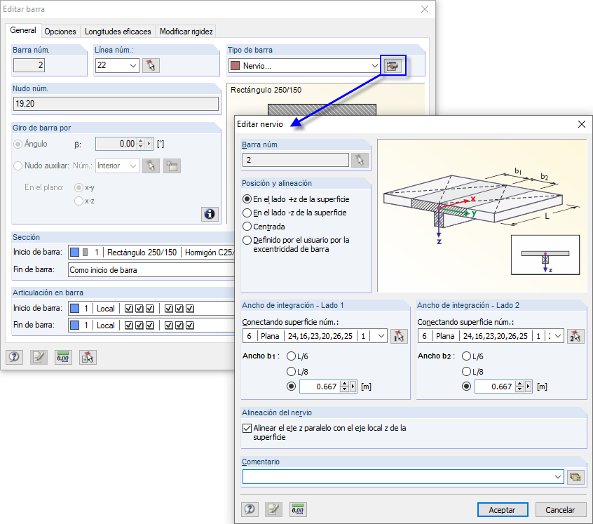The image size is (593, 524).
Task: Expand the Comentario dropdown
Action: coord(558,477)
